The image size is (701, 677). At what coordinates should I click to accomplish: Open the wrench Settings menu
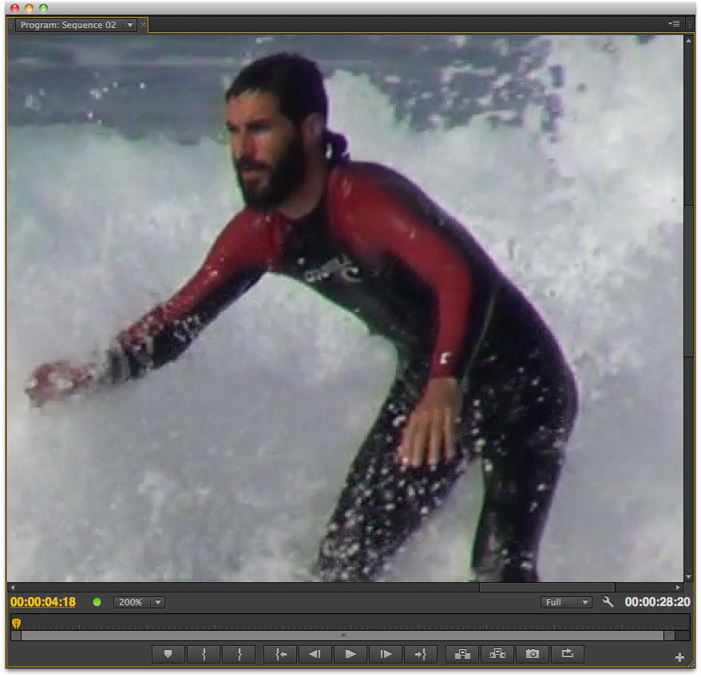608,602
